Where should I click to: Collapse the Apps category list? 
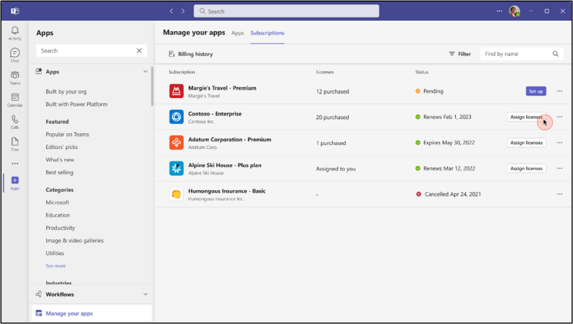coord(145,71)
